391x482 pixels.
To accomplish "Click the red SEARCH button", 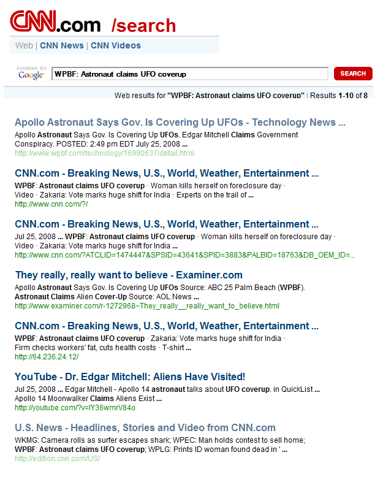I will click(x=353, y=74).
